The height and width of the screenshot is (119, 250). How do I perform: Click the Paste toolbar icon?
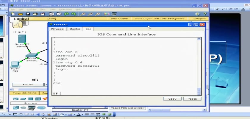[x=59, y=14]
